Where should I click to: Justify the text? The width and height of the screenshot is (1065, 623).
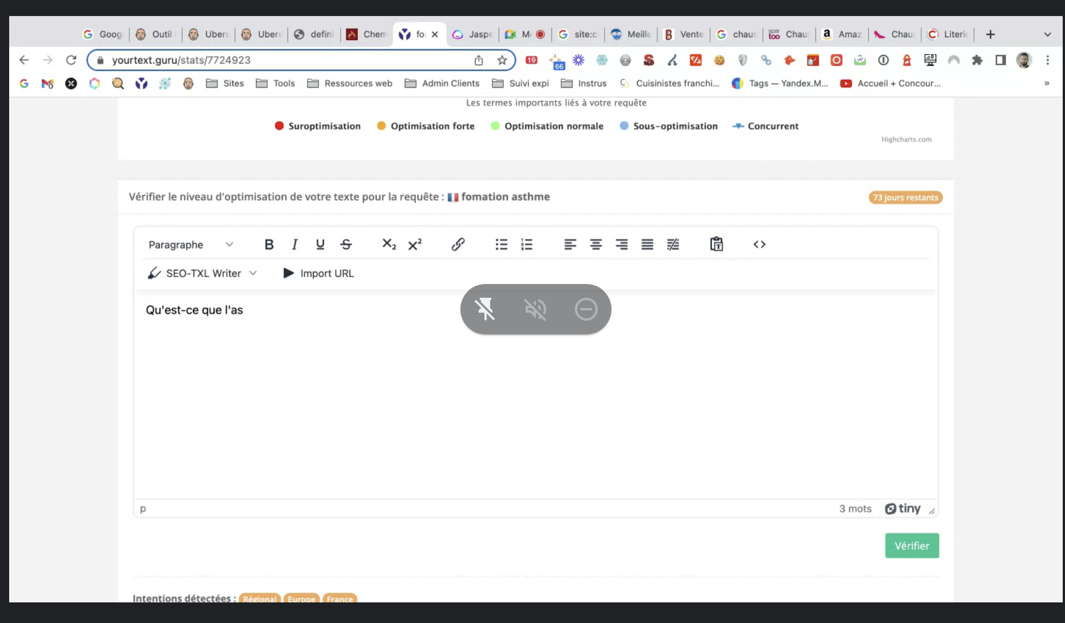pos(647,245)
